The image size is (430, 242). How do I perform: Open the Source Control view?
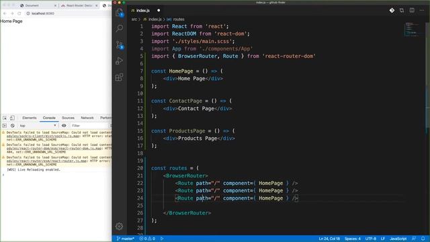[x=120, y=44]
